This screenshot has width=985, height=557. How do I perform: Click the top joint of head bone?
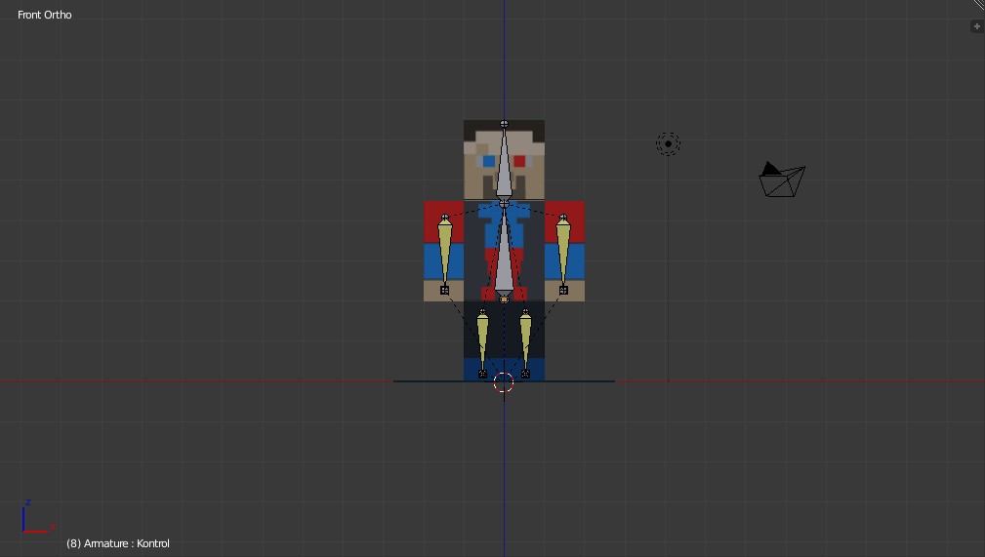click(x=504, y=124)
